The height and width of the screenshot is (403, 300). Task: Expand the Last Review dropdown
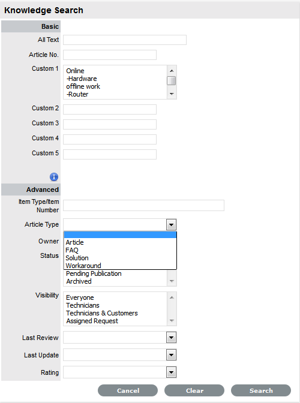click(x=171, y=338)
